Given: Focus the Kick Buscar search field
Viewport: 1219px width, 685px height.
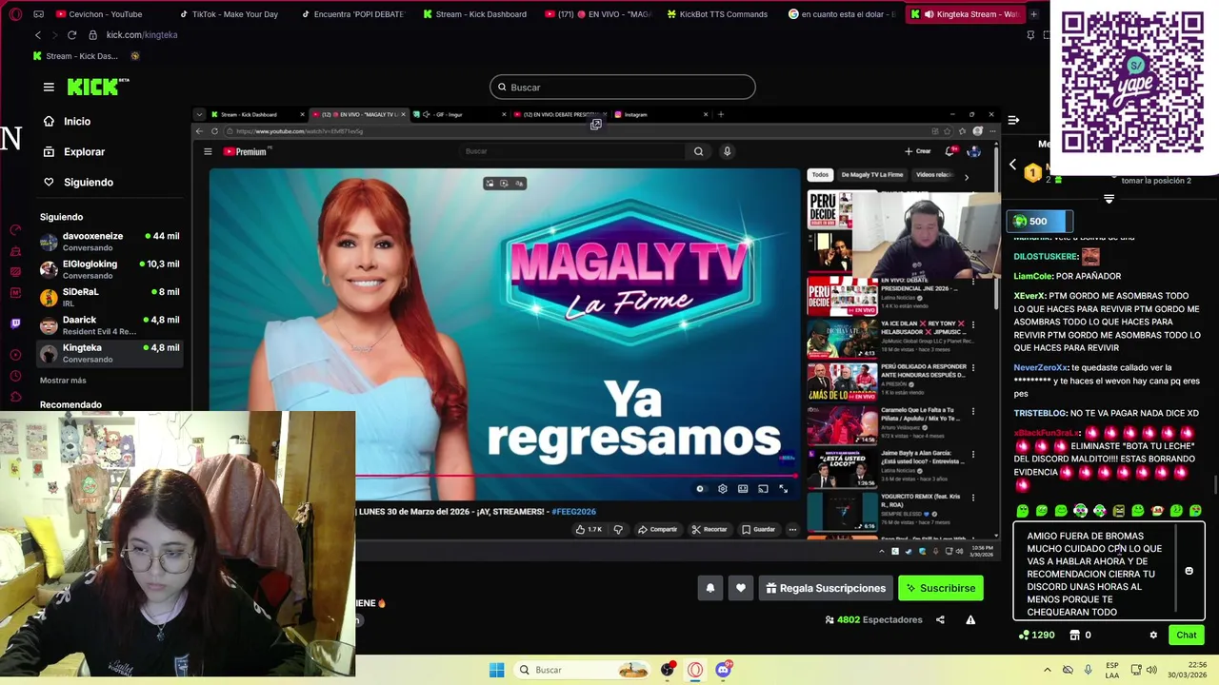Looking at the screenshot, I should (x=623, y=88).
